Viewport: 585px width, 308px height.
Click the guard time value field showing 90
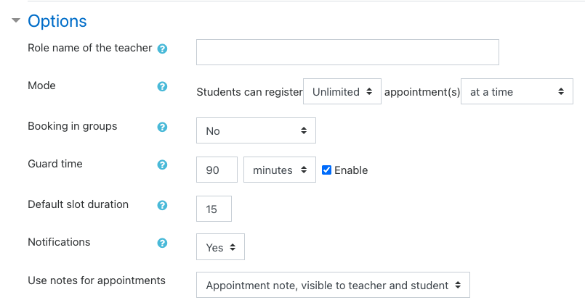(217, 170)
